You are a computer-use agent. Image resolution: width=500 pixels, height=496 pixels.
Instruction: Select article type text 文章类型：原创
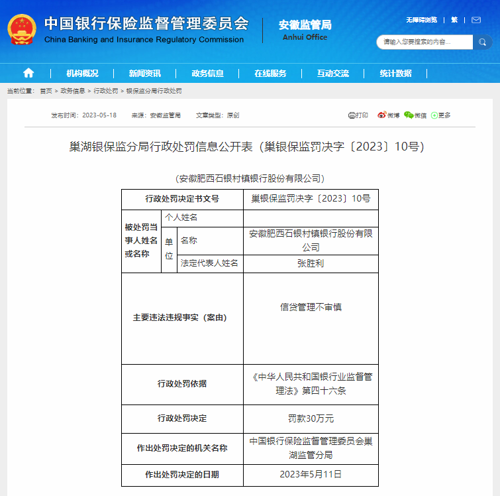coord(217,115)
